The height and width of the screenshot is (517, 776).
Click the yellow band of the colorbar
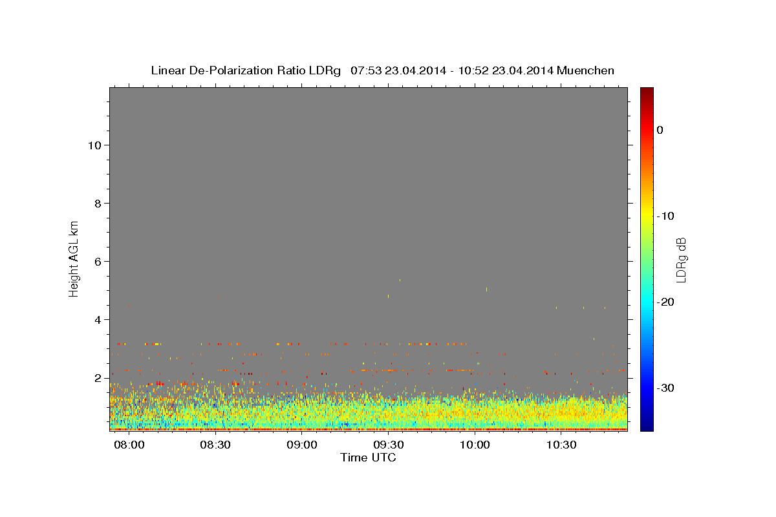tap(647, 216)
